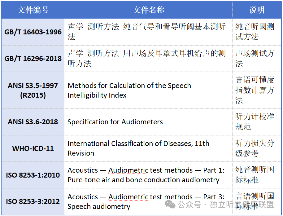Click the 纯音气导和骨导听阈基本测听法 title cell
This screenshot has height=216, width=283.
coord(149,32)
